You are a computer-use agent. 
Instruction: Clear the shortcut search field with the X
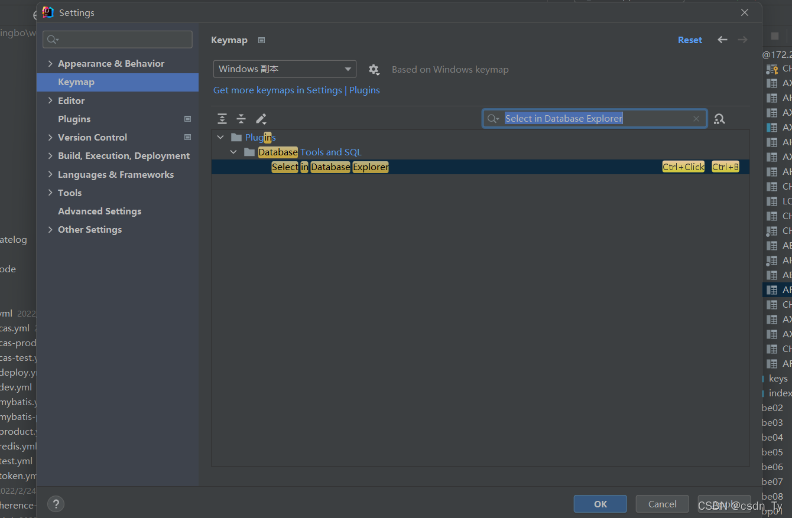[x=696, y=119]
